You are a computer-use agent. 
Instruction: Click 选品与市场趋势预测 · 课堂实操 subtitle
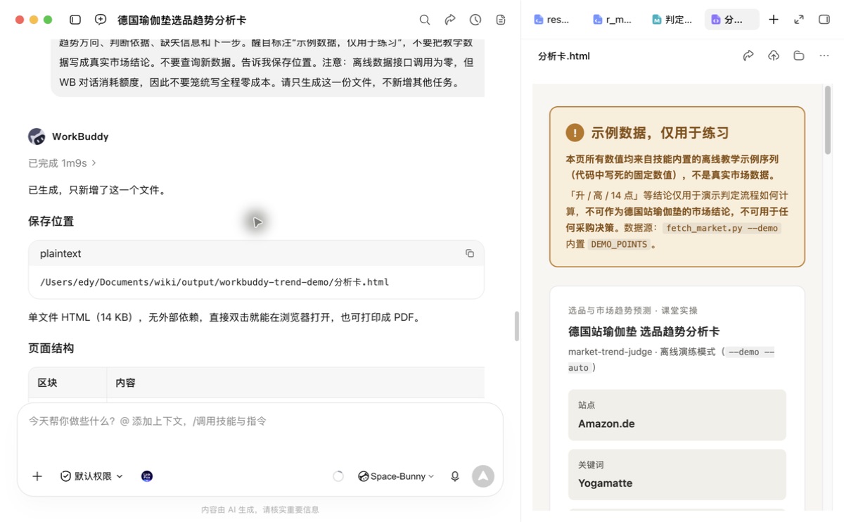click(x=633, y=310)
